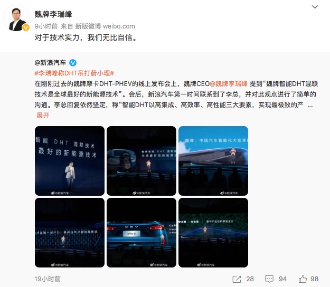Viewport: 330px width, 287px height.
Task: Open the post options chevron menu
Action: [x=315, y=7]
